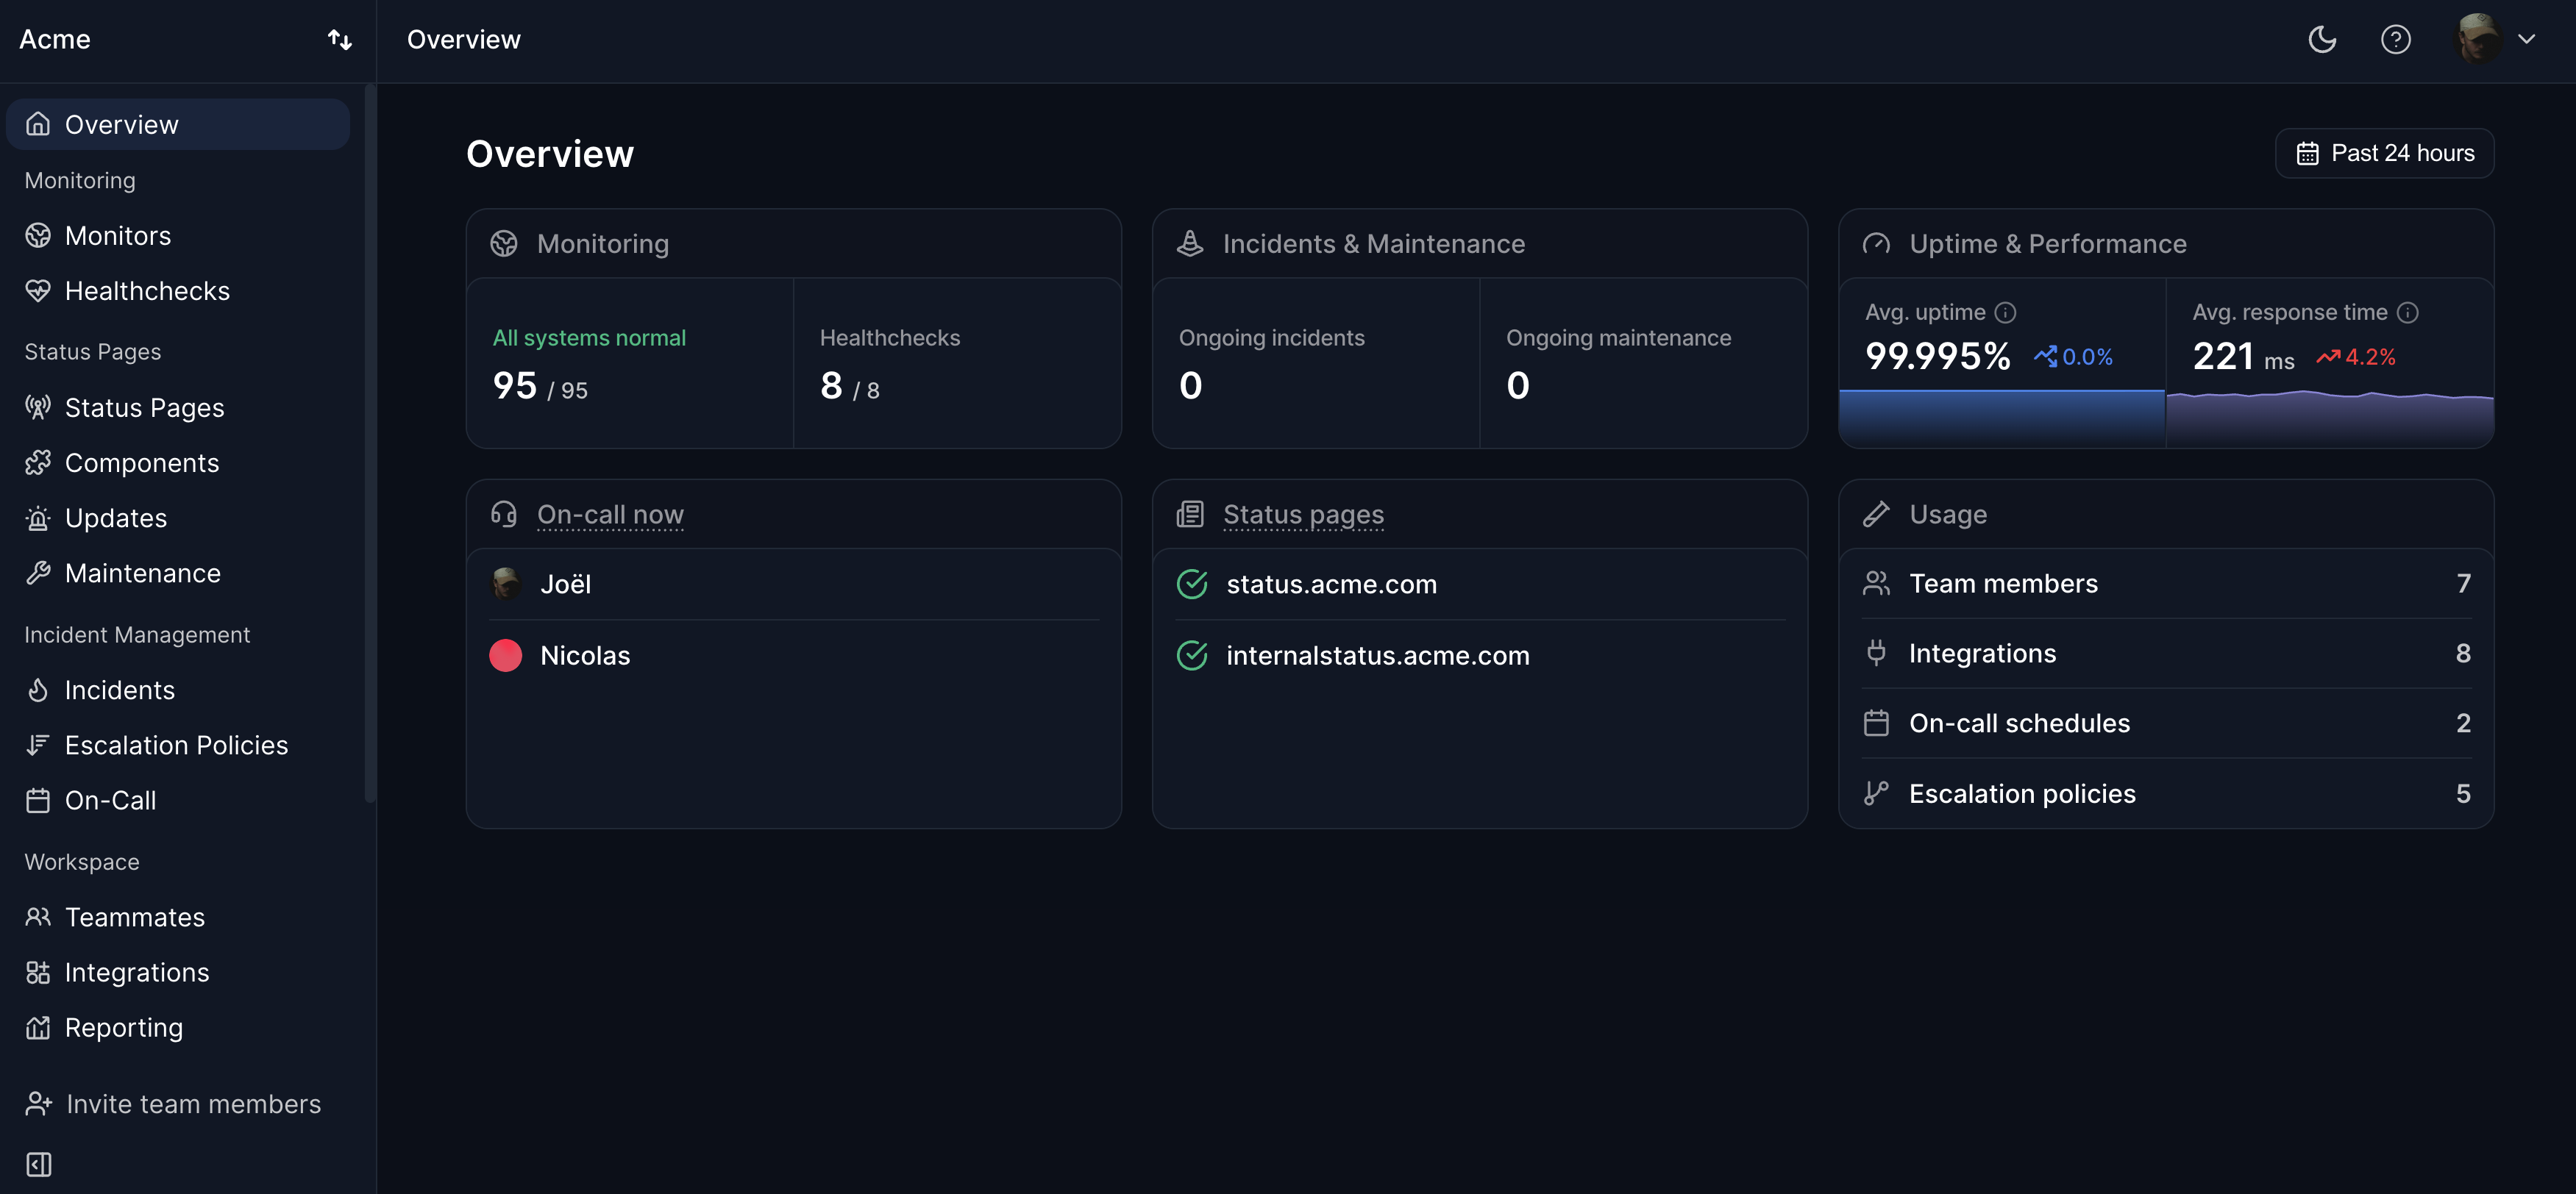2576x1194 pixels.
Task: Click the Monitoring card globe icon
Action: point(504,244)
